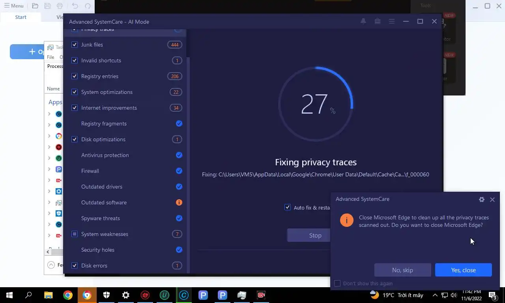Image resolution: width=505 pixels, height=303 pixels.
Task: Click the redo arrow in background app toolbar
Action: [x=88, y=6]
